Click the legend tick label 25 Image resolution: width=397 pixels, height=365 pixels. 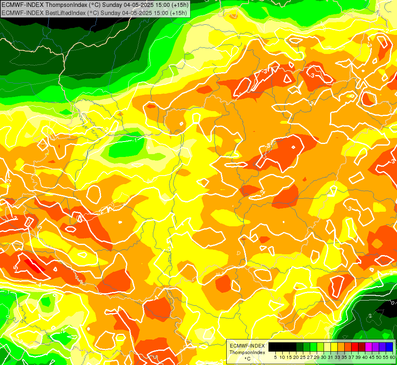[303, 357]
